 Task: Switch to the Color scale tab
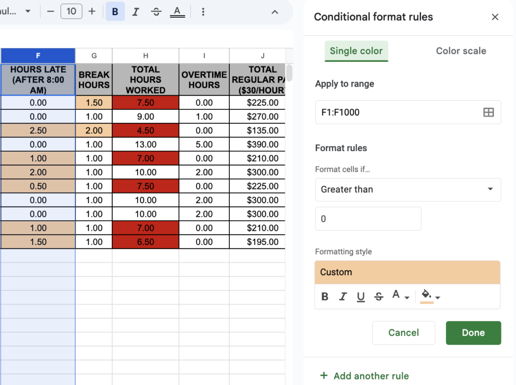pos(461,51)
